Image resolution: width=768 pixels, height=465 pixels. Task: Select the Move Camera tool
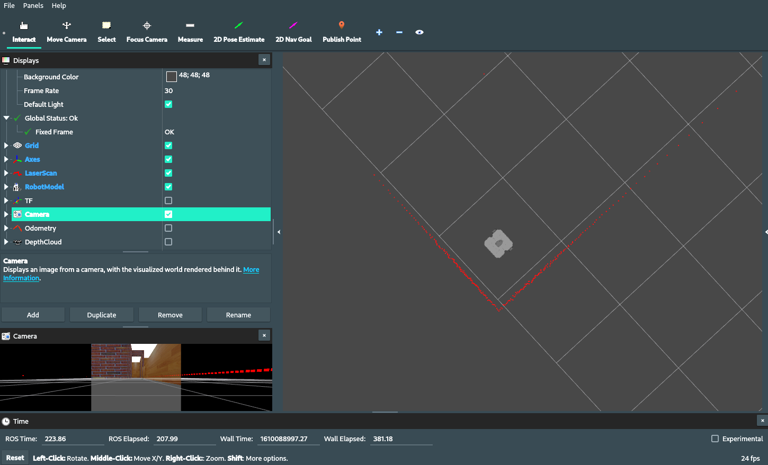[66, 32]
